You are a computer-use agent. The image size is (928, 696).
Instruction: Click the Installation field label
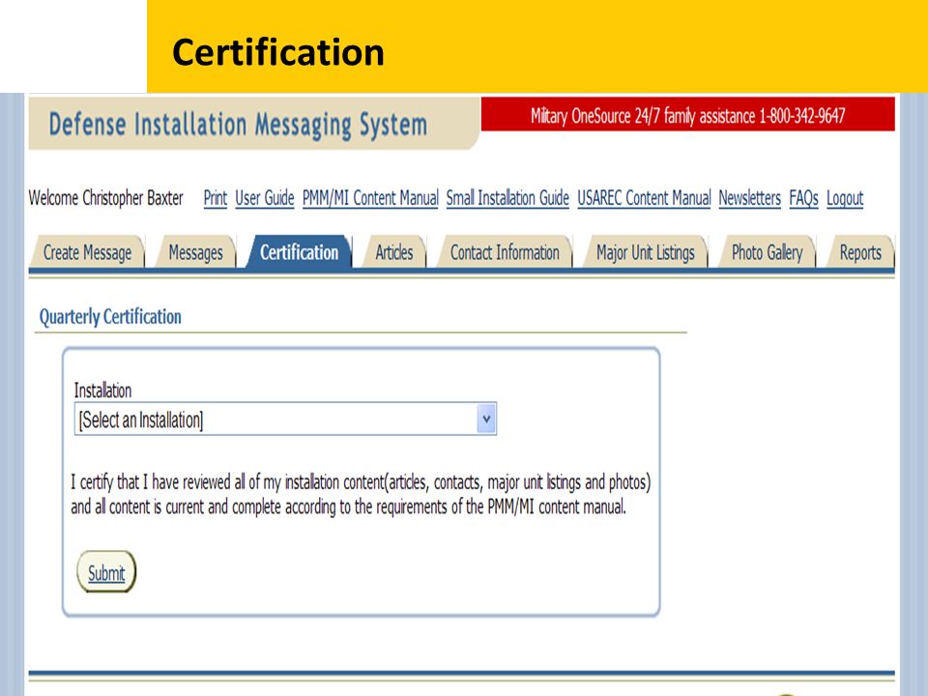pos(103,391)
